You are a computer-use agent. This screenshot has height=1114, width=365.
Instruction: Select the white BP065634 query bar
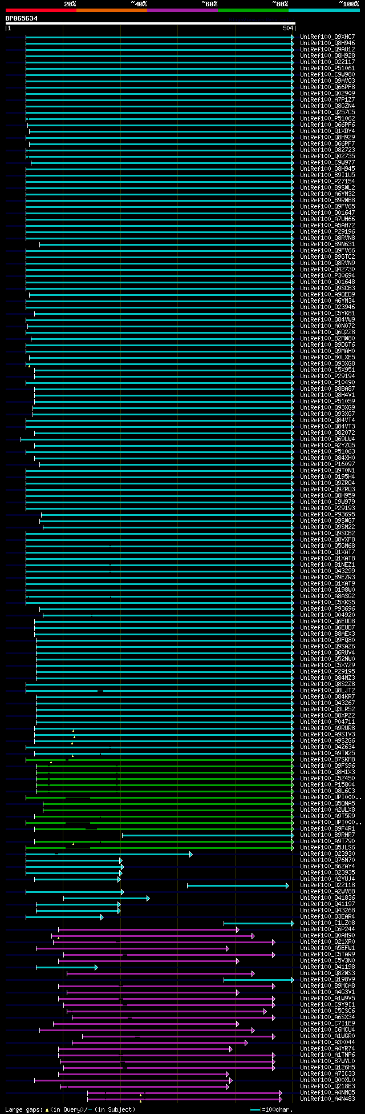tap(150, 23)
